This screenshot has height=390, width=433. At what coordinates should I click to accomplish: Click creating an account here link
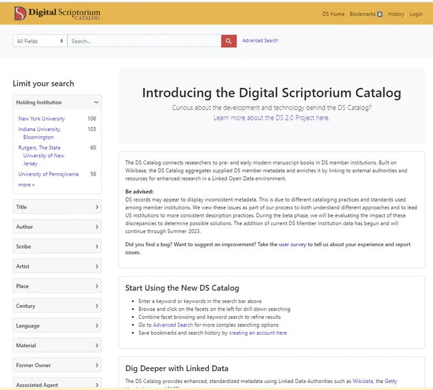[258, 333]
